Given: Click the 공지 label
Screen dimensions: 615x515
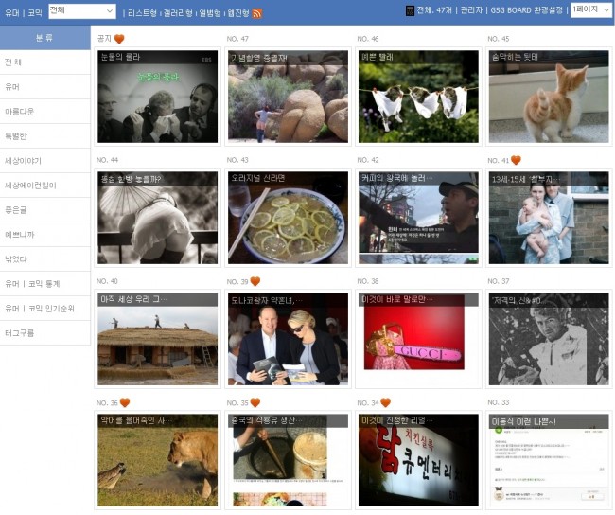Looking at the screenshot, I should tap(104, 39).
